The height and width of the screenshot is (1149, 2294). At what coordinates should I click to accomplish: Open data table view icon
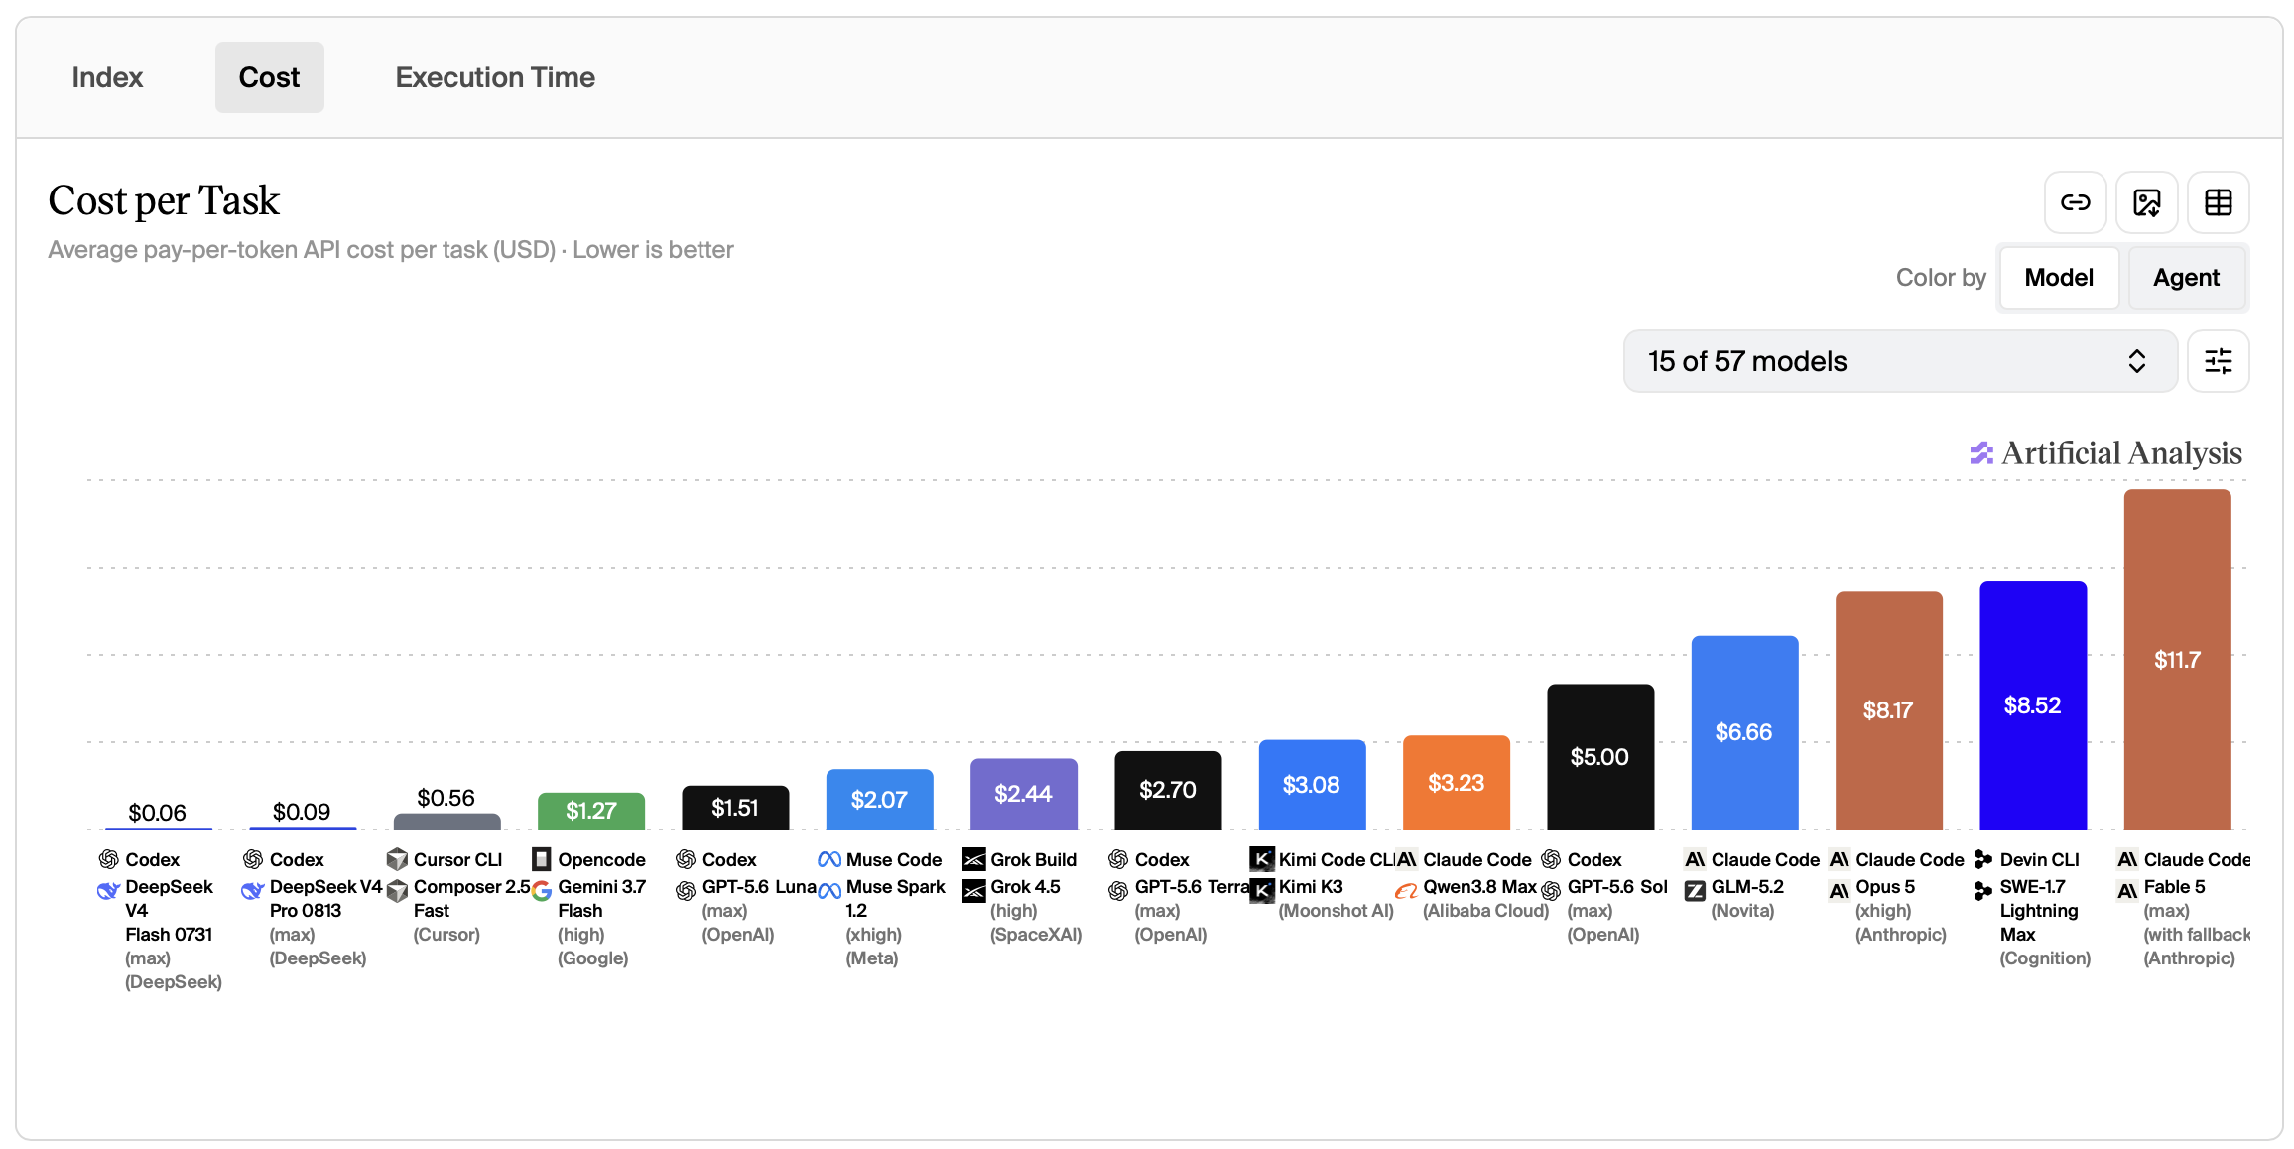coord(2218,203)
